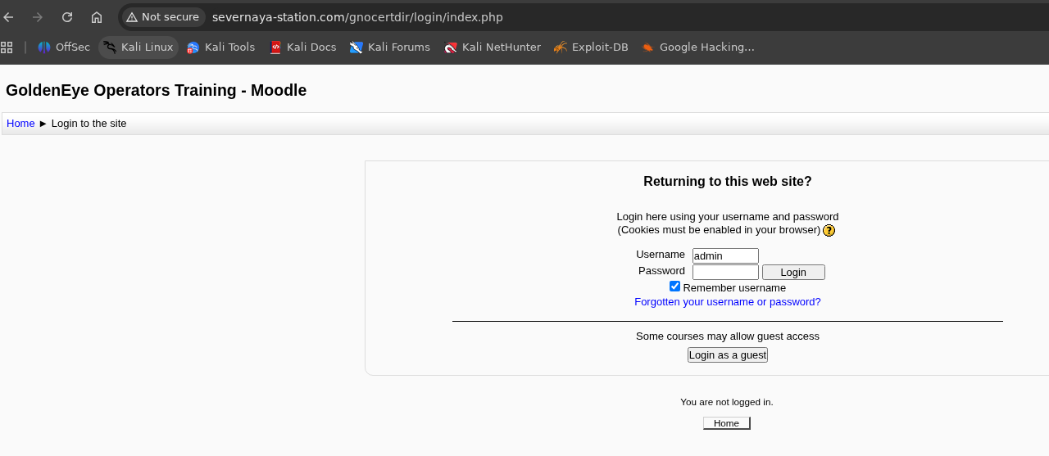Viewport: 1049px width, 456px height.
Task: Click the browser forward arrow
Action: [38, 17]
